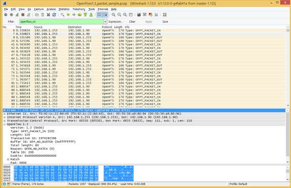Viewport: 291px width, 188px height.
Task: Select packet 44 at time 0.563829
Action: pos(144,51)
